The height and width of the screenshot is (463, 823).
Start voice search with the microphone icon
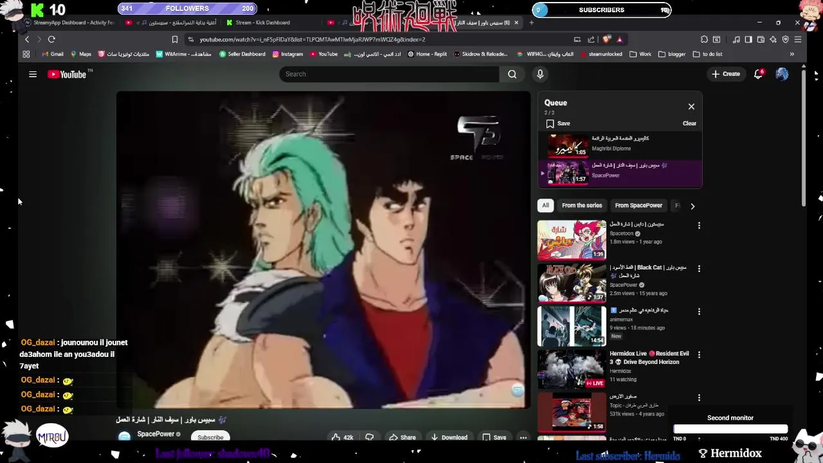pos(540,74)
